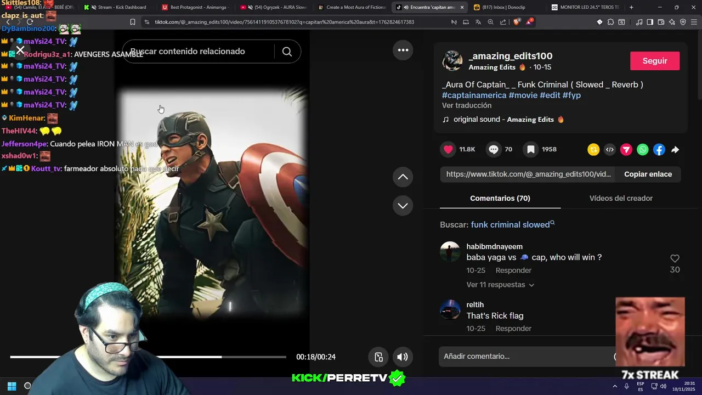Share the video on WhatsApp
The height and width of the screenshot is (395, 702).
click(x=643, y=150)
